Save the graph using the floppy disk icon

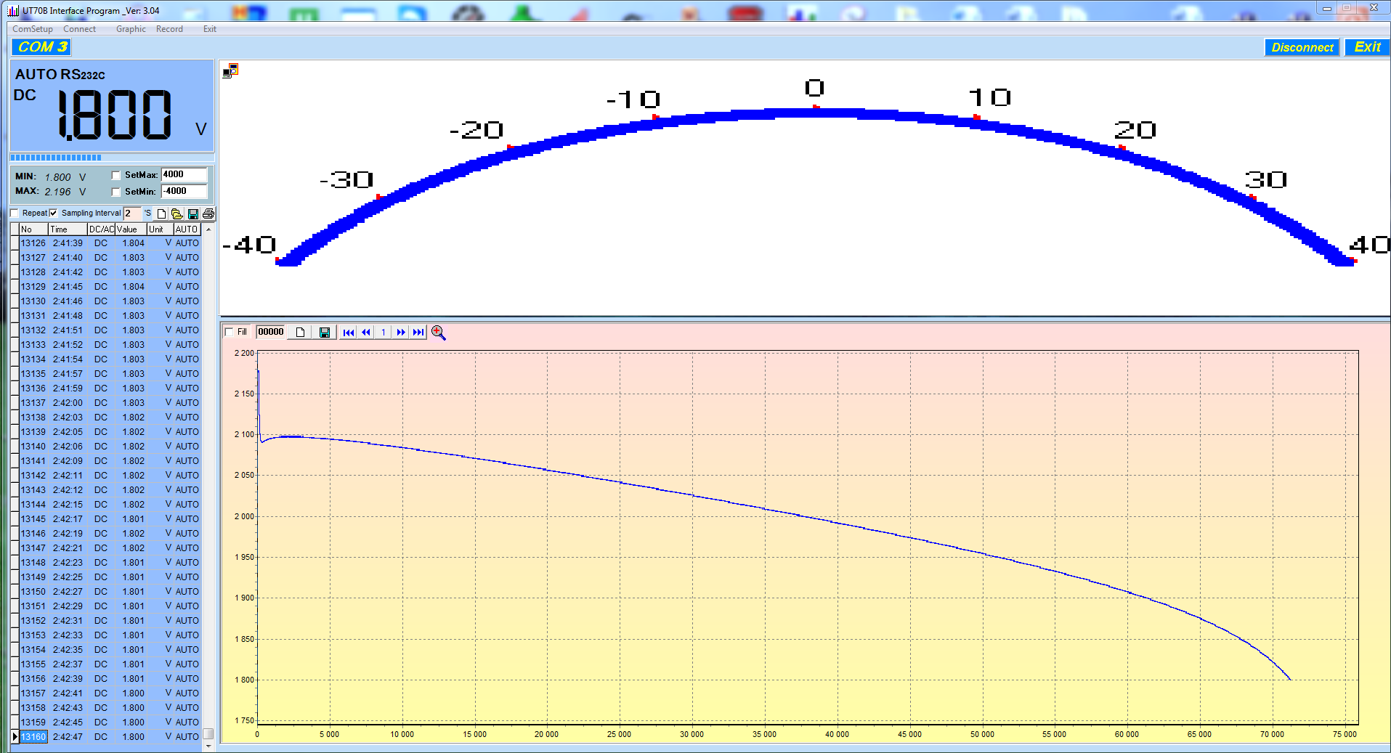(325, 333)
